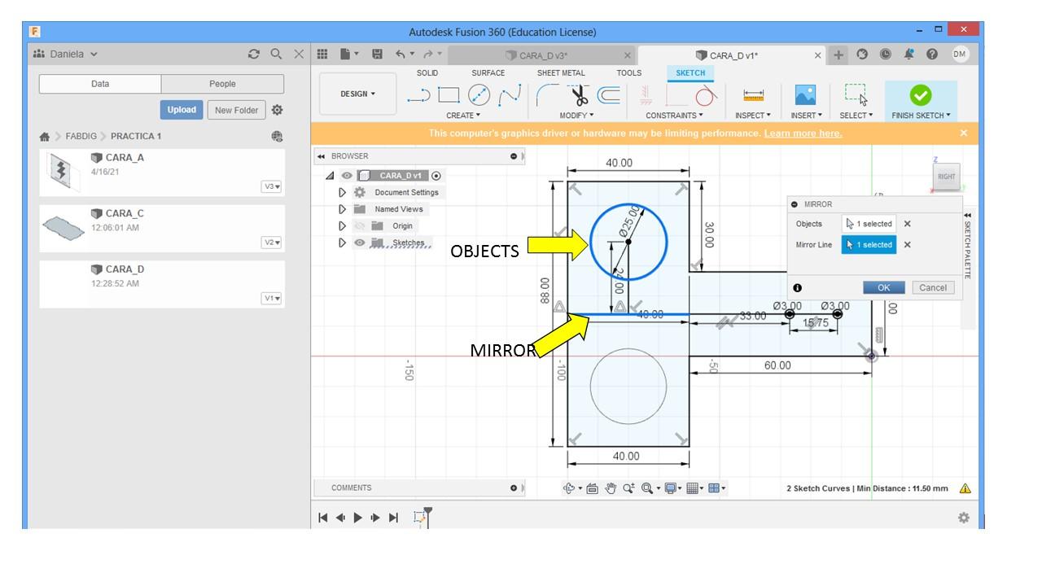Image resolution: width=1042 pixels, height=586 pixels.
Task: Open the V3 version dropdown for CARA_A
Action: pyautogui.click(x=272, y=186)
